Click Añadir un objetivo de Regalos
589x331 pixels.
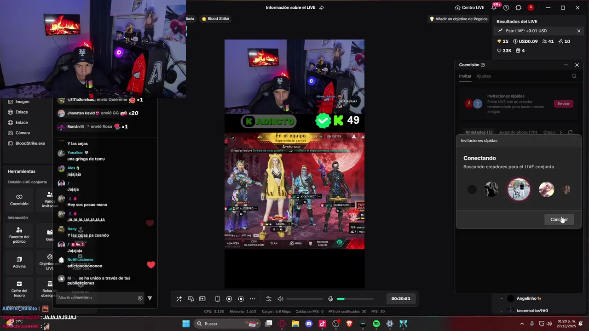pyautogui.click(x=458, y=19)
